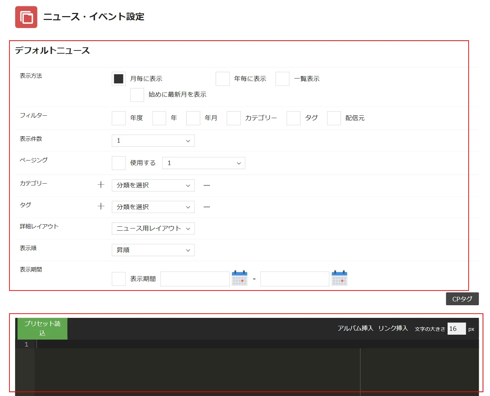Click the フィルター label
Image resolution: width=490 pixels, height=396 pixels.
pos(34,115)
